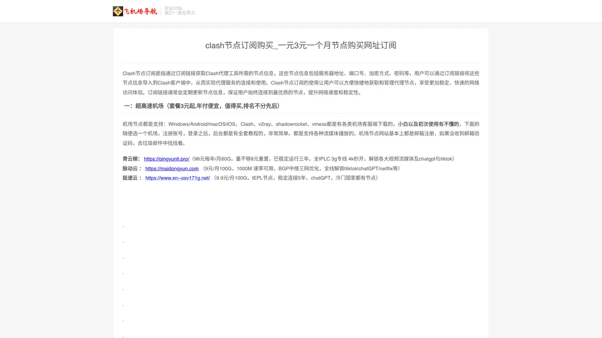The width and height of the screenshot is (602, 338).
Task: Open the maidongyun.com link
Action: 172,169
